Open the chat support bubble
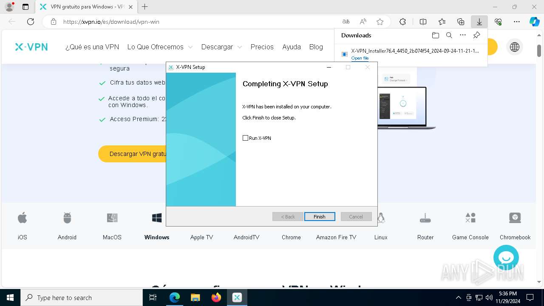 506,258
